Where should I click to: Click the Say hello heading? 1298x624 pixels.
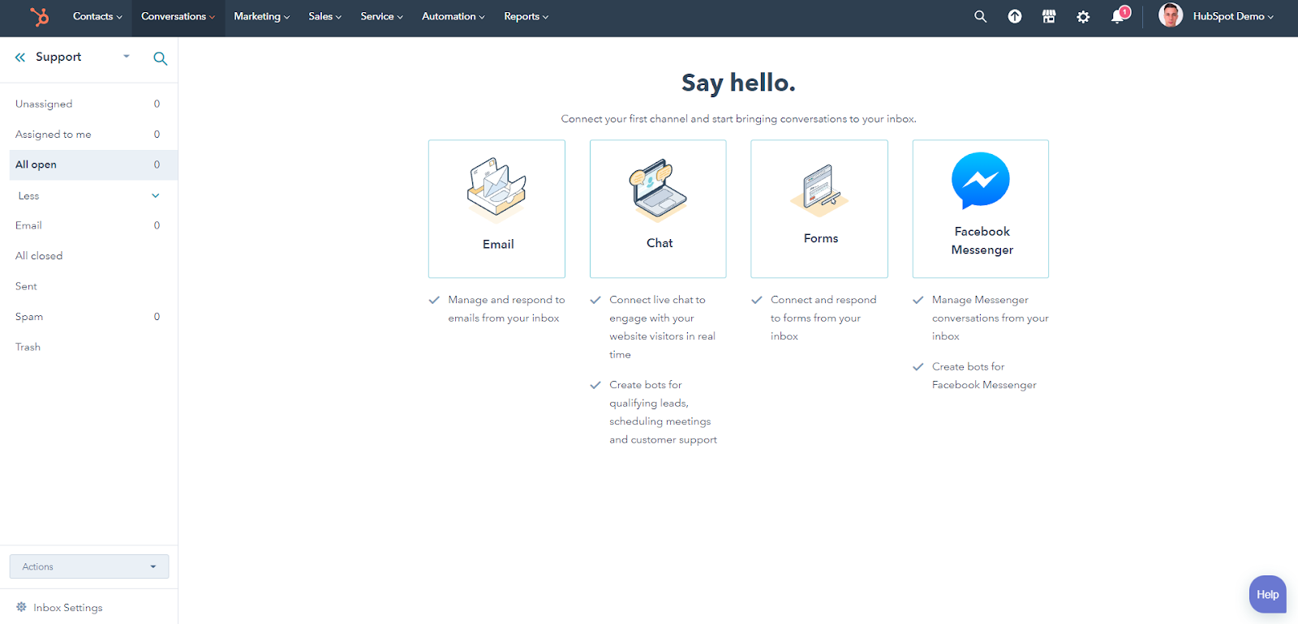pyautogui.click(x=738, y=83)
